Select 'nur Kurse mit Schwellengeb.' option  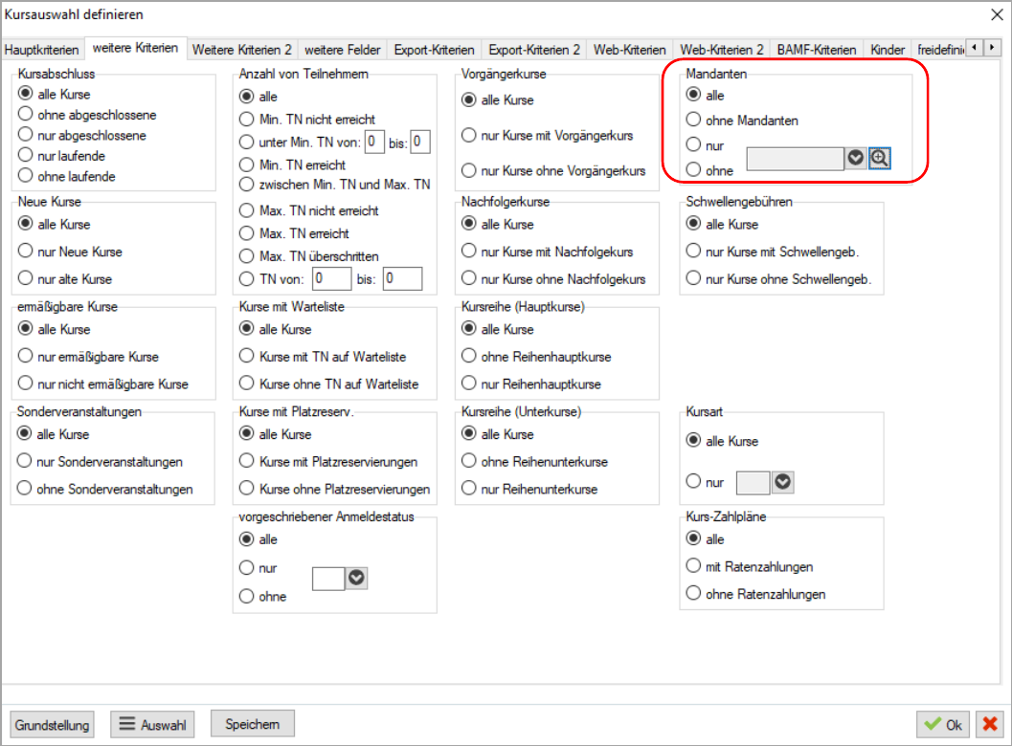(773, 252)
